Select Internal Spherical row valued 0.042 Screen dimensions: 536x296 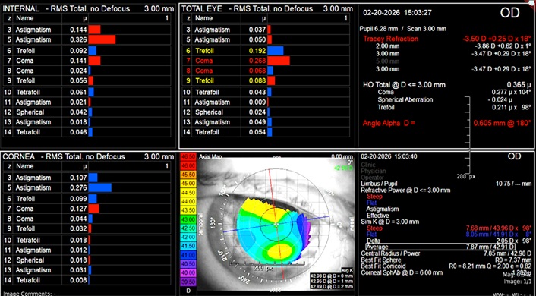(x=87, y=112)
